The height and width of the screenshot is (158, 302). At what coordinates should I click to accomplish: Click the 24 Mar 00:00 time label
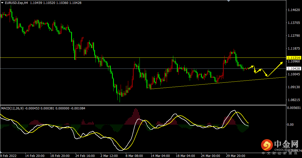(210, 156)
